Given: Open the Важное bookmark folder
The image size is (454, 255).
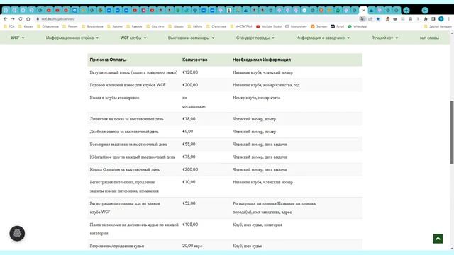Looking at the screenshot, I should coord(134,26).
